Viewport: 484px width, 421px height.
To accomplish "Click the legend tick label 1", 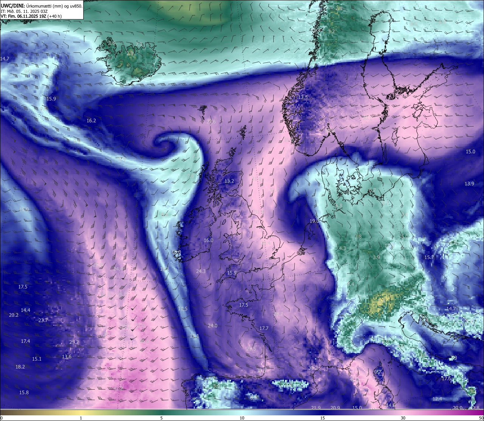I will click(x=81, y=418).
